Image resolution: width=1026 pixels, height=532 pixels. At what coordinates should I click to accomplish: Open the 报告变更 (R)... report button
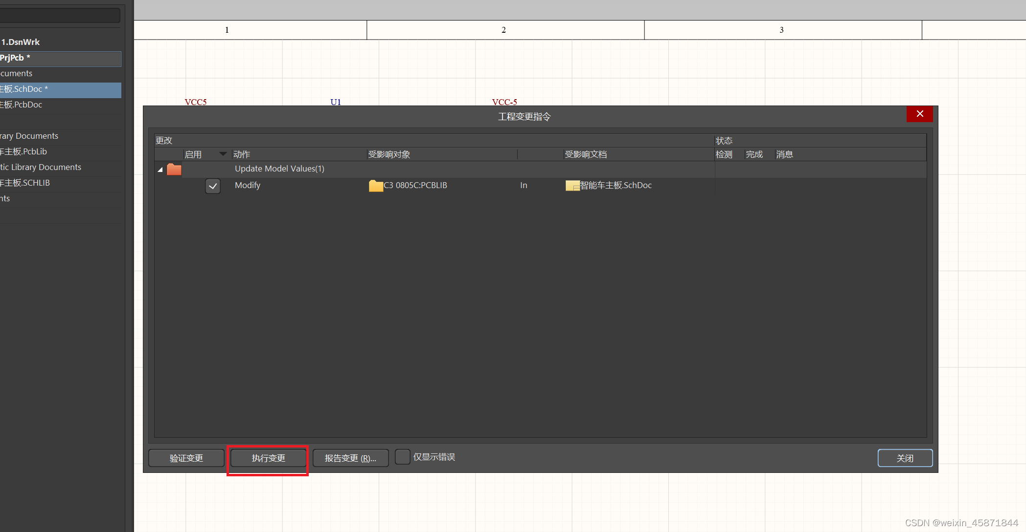tap(350, 458)
